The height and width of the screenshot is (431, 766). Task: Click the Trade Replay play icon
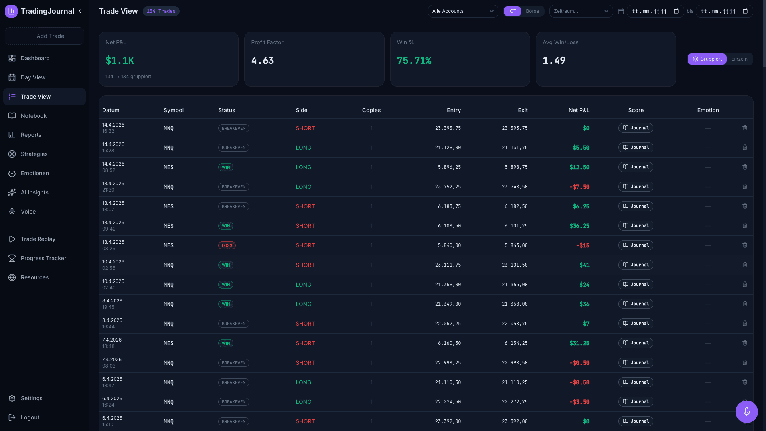click(12, 239)
